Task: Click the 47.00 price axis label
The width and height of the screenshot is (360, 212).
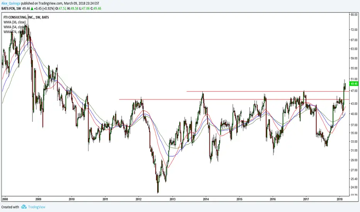Action: coord(354,91)
